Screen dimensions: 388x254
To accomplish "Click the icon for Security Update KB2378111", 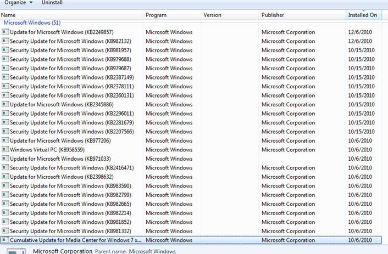I will click(5, 86).
